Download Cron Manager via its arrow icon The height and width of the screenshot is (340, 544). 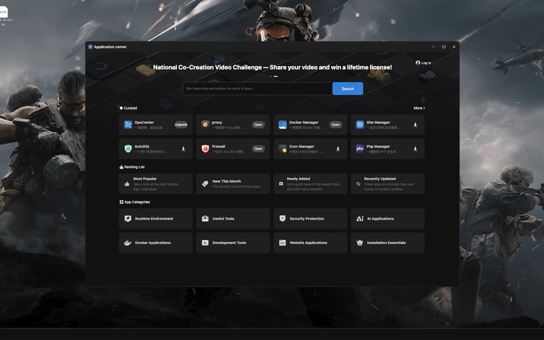[x=338, y=149]
